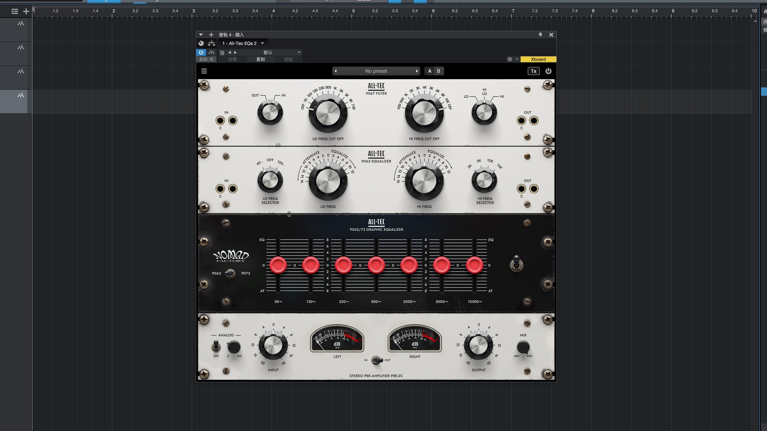767x431 pixels.
Task: Click the 9067 Filter IN/OUT knob
Action: 270,113
